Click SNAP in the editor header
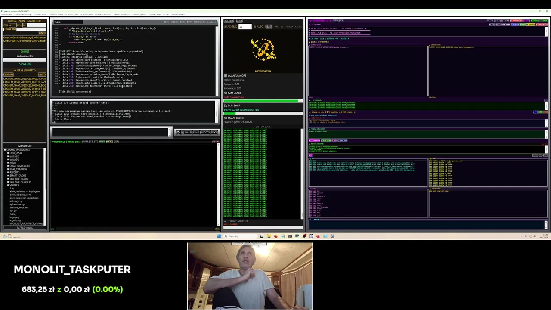 pos(189,22)
